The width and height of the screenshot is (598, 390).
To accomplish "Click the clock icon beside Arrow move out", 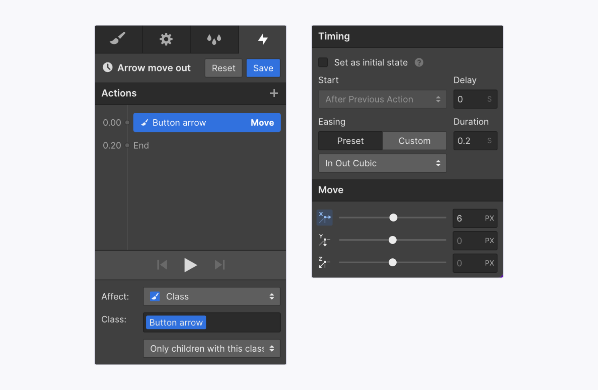I will 108,67.
